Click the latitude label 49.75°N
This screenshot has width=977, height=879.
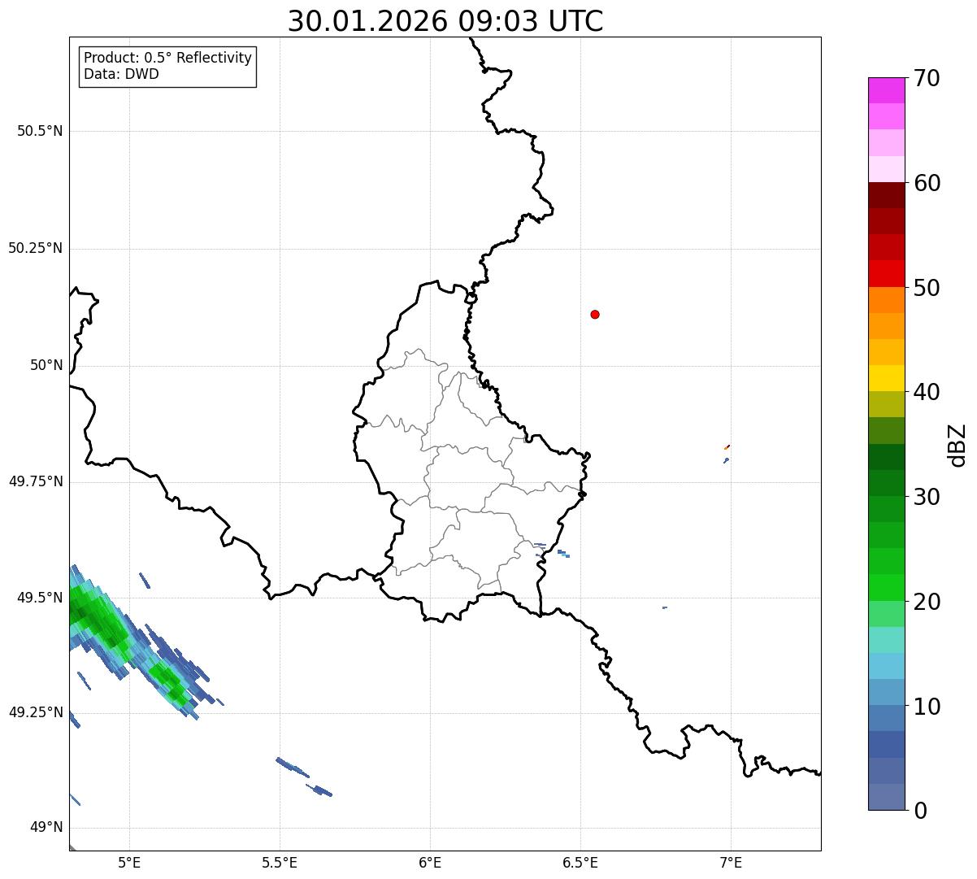click(x=36, y=481)
